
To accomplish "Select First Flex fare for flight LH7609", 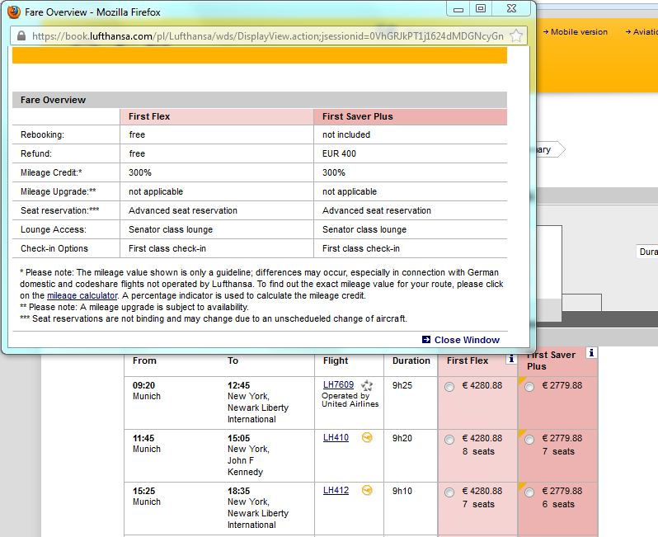I will click(x=449, y=387).
